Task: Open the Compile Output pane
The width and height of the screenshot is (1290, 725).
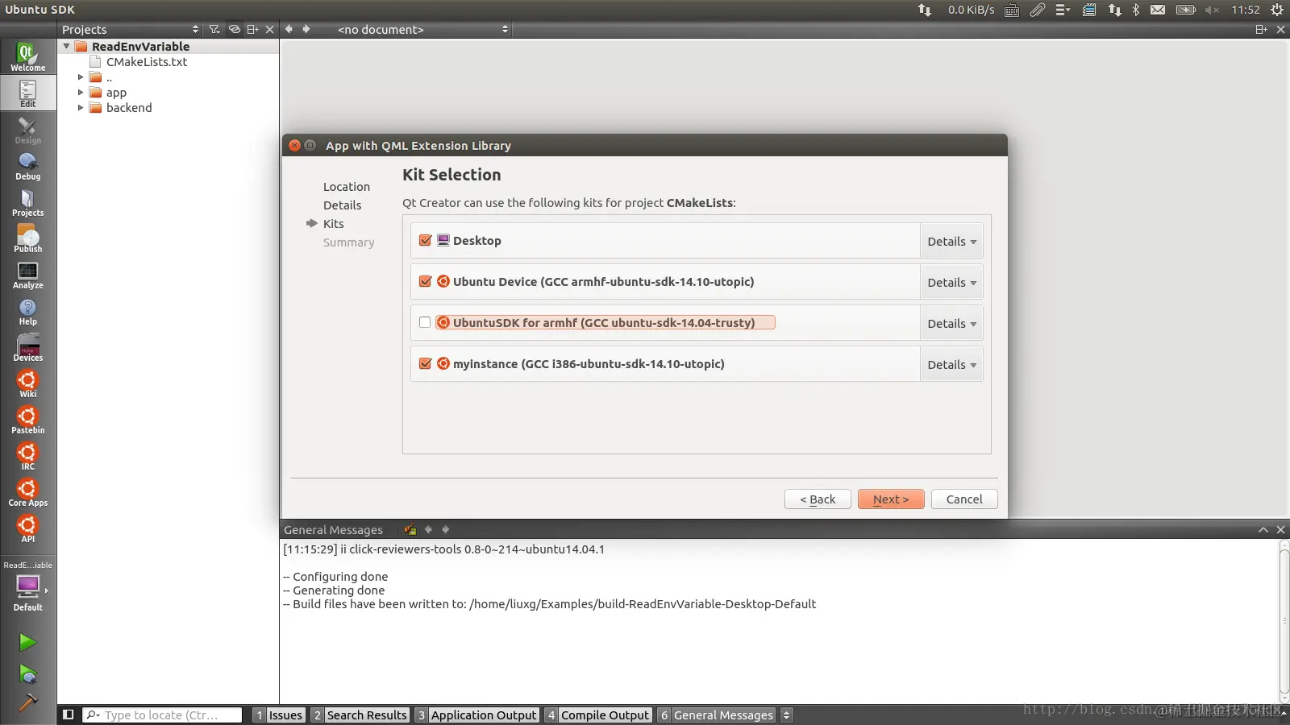Action: pyautogui.click(x=597, y=715)
